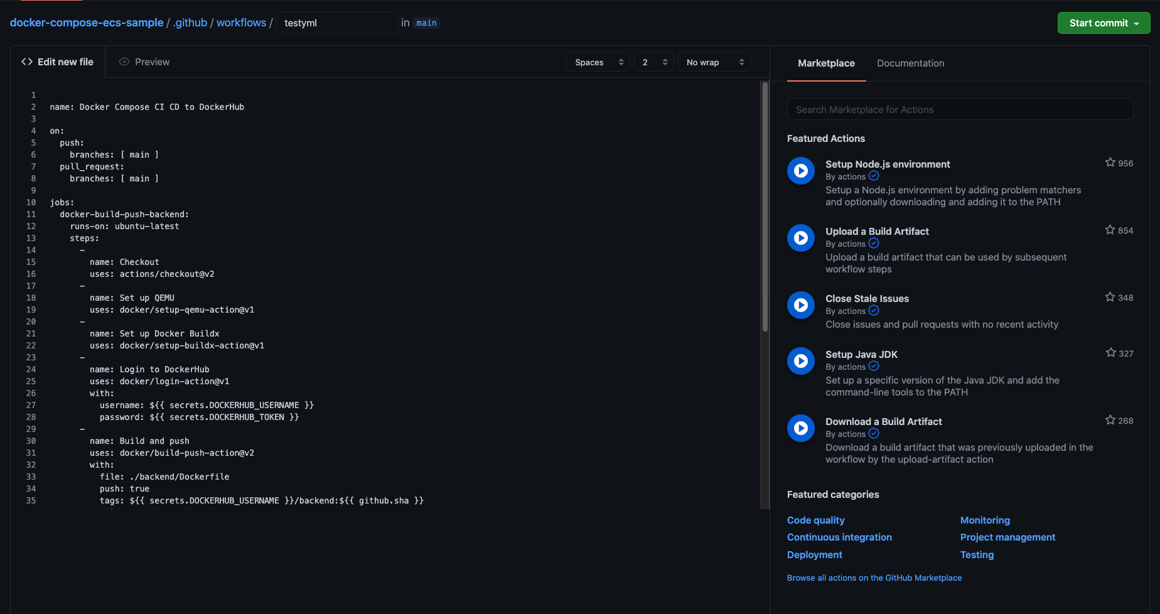Open Setup Node.js environment action title

(888, 164)
